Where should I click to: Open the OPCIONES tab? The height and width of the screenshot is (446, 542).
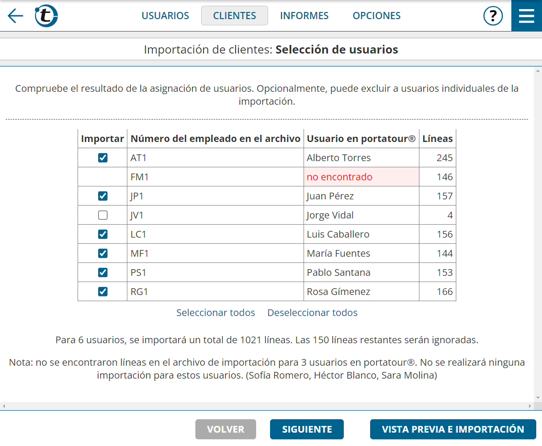376,15
